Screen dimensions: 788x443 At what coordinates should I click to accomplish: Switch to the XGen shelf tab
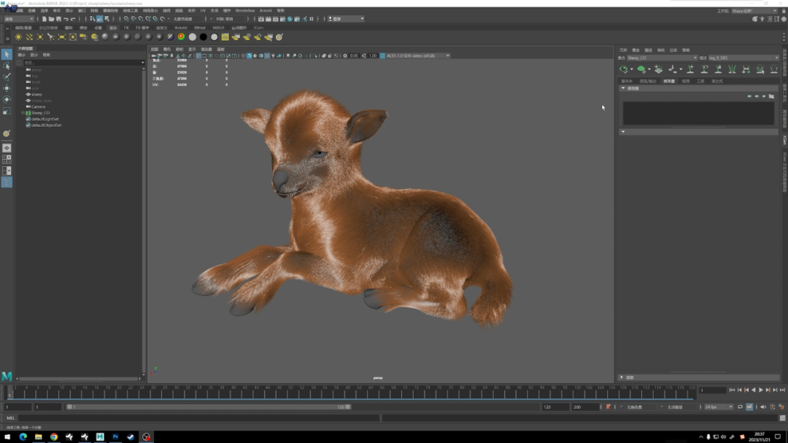(x=258, y=28)
